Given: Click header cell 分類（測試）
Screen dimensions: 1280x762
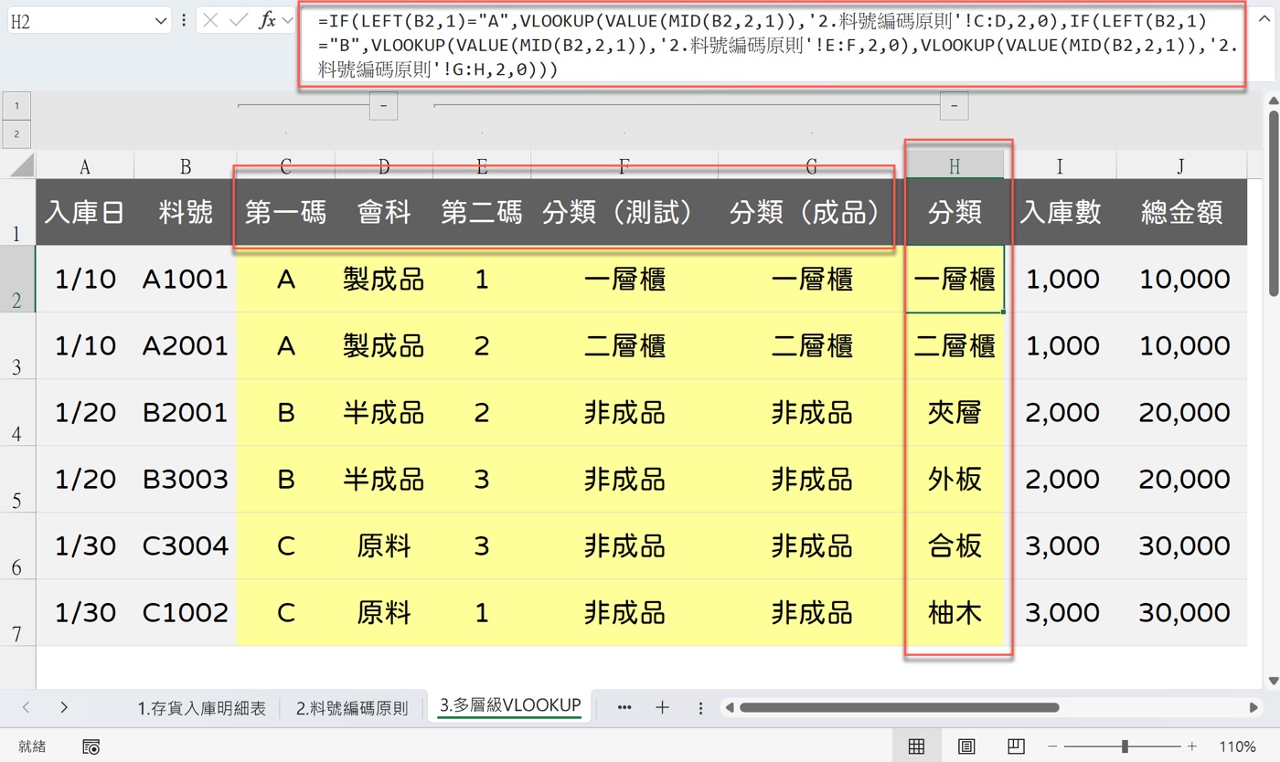Looking at the screenshot, I should (x=624, y=212).
